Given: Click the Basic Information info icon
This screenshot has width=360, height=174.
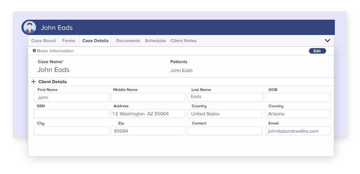Looking at the screenshot, I should coord(34,51).
